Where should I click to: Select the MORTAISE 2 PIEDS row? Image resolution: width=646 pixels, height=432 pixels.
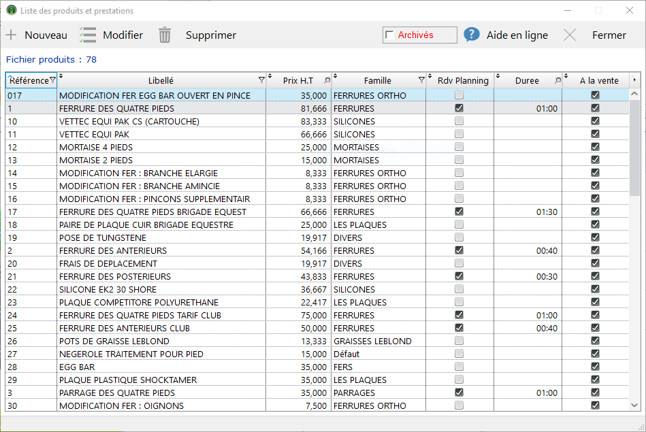pyautogui.click(x=317, y=160)
